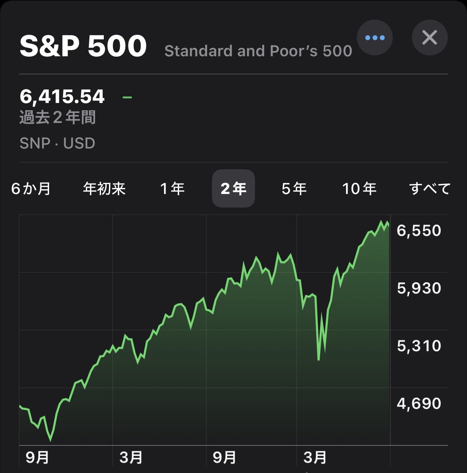This screenshot has width=467, height=473.
Task: Tap the 5,310 y-axis label
Action: [x=419, y=346]
